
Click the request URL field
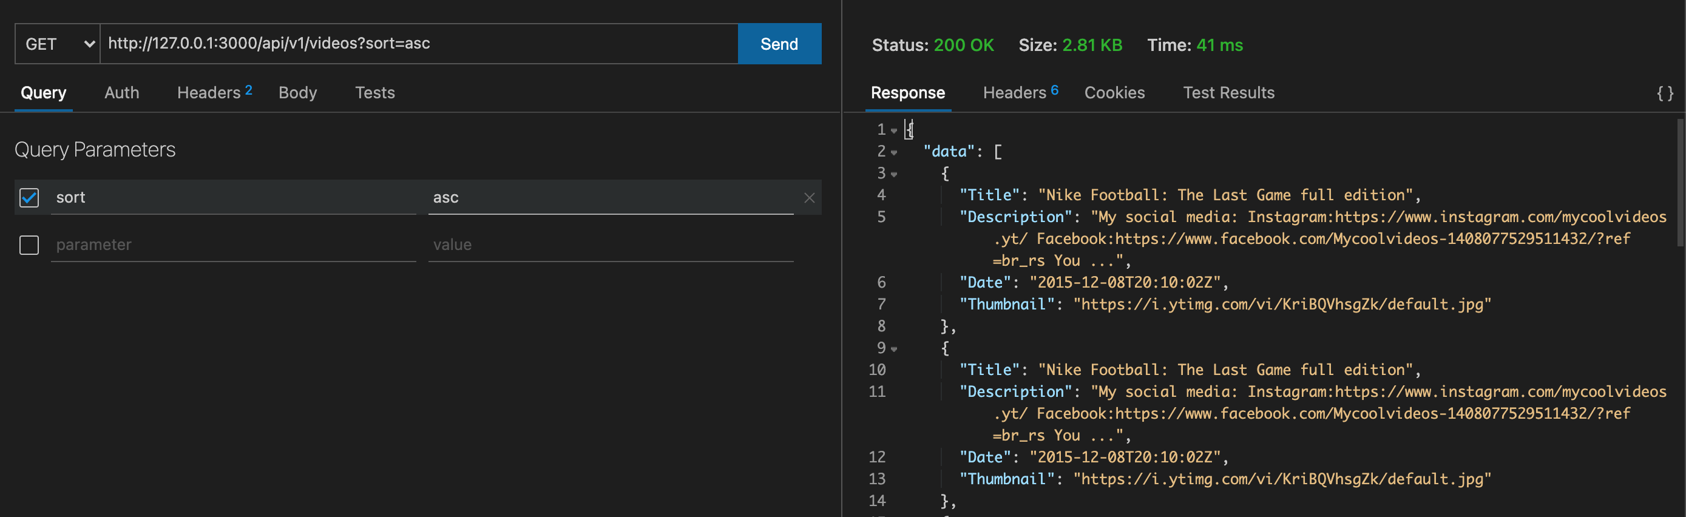tap(419, 44)
